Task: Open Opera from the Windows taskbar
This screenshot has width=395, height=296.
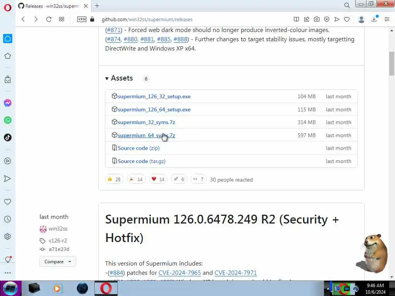Action: pyautogui.click(x=106, y=288)
